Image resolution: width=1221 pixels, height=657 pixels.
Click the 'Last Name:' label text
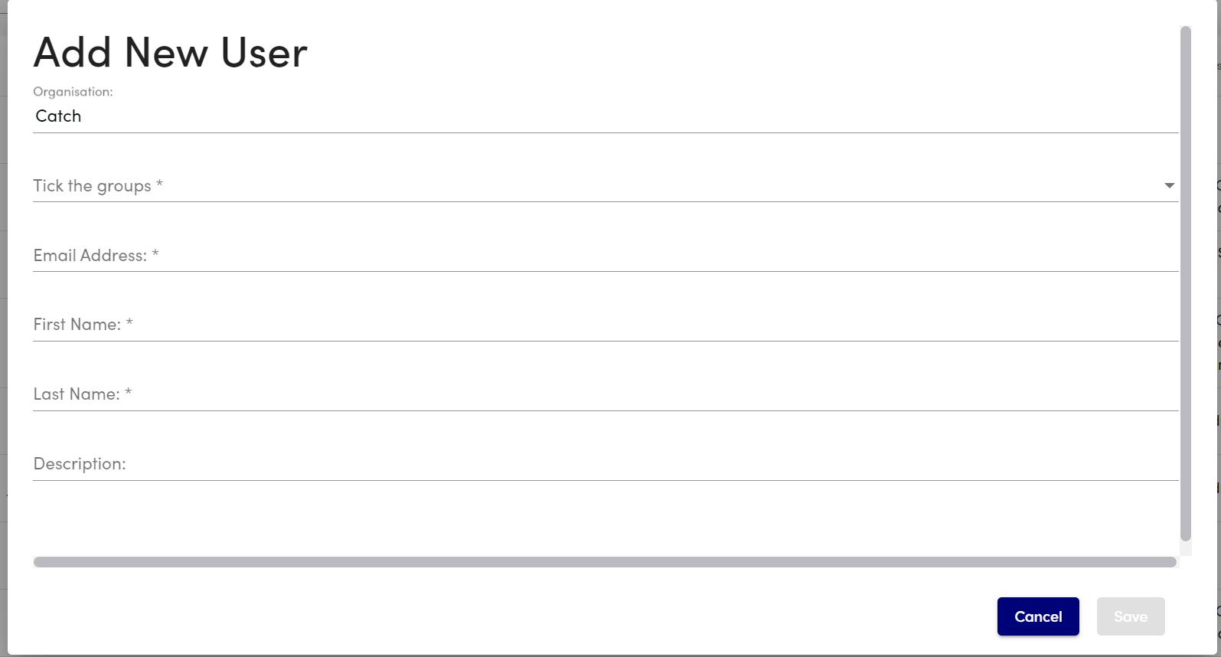pyautogui.click(x=76, y=394)
